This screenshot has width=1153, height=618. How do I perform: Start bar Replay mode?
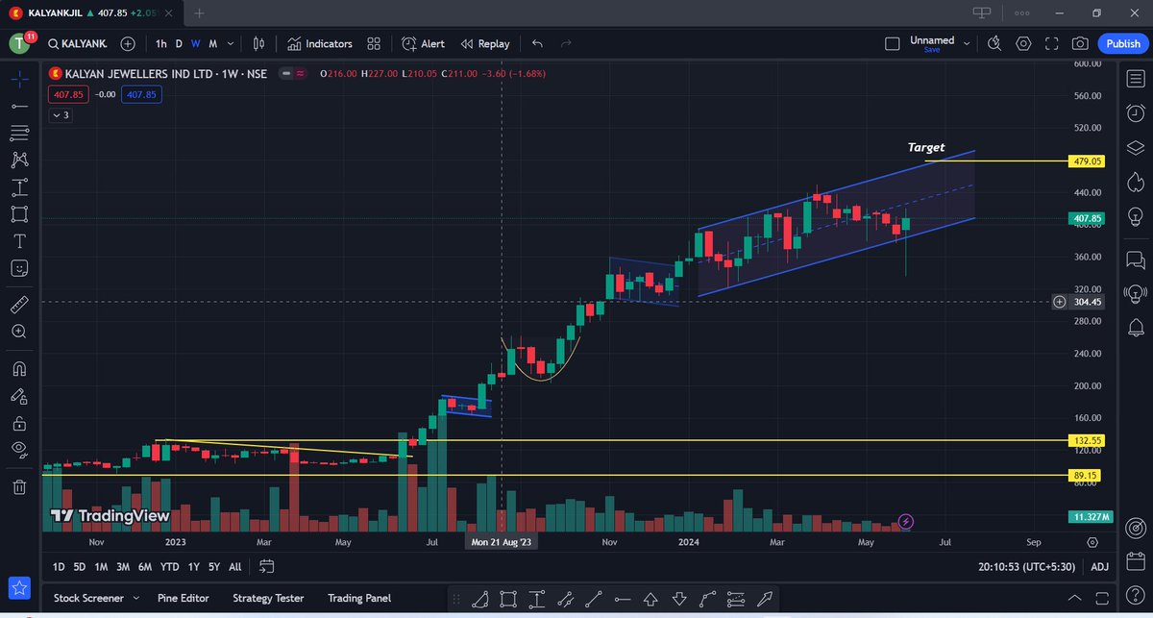click(x=485, y=44)
